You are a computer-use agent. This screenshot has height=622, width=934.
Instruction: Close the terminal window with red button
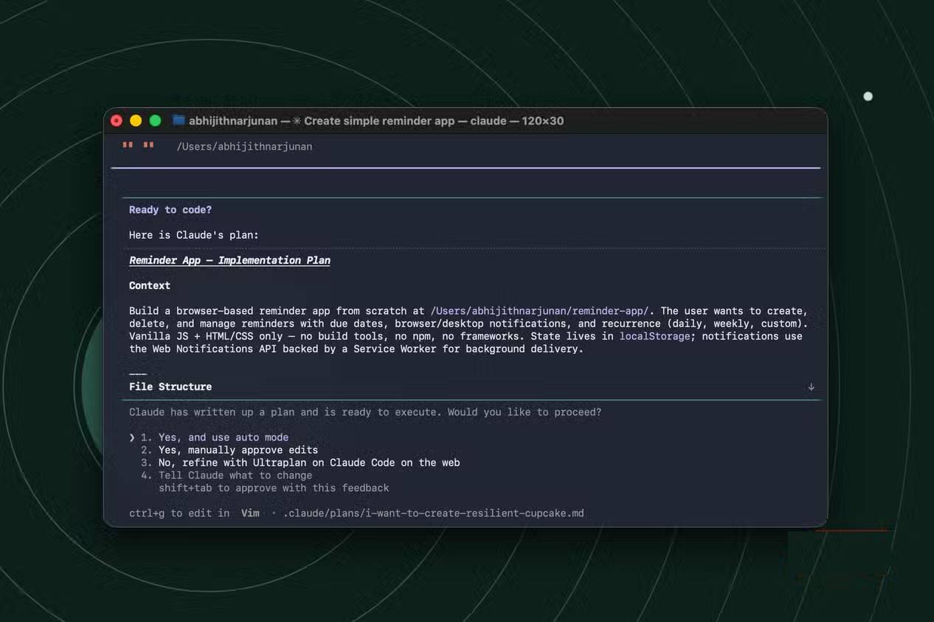117,121
